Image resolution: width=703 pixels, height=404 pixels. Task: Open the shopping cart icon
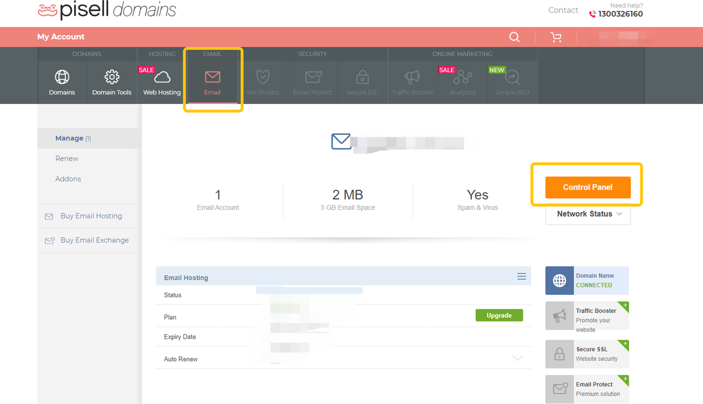pyautogui.click(x=556, y=37)
